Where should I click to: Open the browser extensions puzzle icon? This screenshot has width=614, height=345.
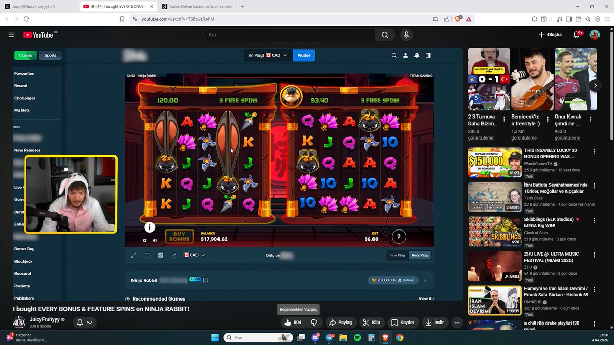point(534,19)
